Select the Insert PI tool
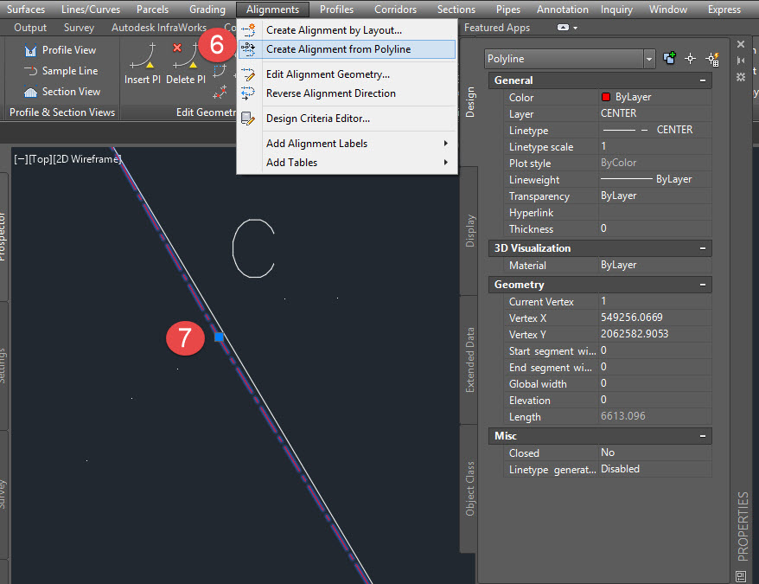The height and width of the screenshot is (584, 759). click(x=143, y=63)
